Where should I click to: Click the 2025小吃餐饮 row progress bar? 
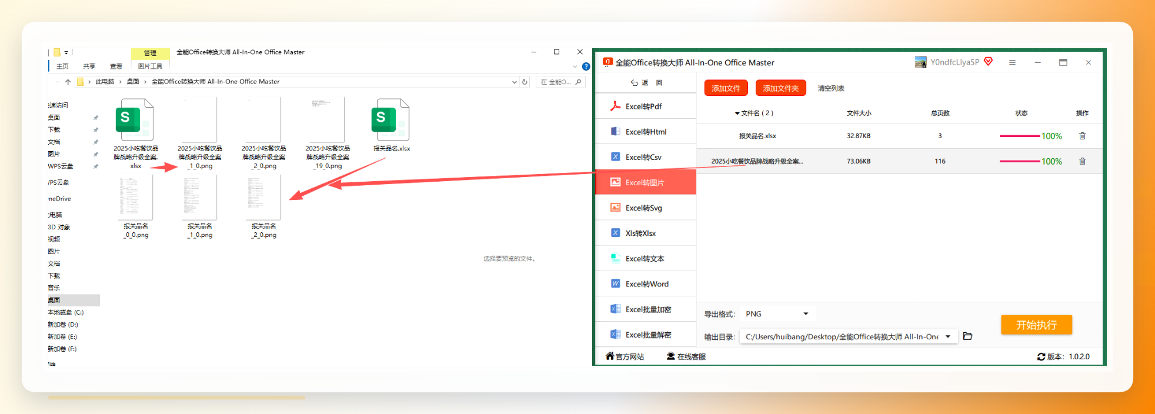(1019, 161)
